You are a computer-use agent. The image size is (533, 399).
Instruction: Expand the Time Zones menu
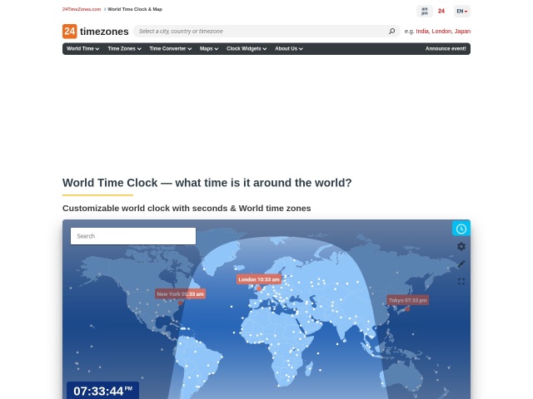pos(124,48)
